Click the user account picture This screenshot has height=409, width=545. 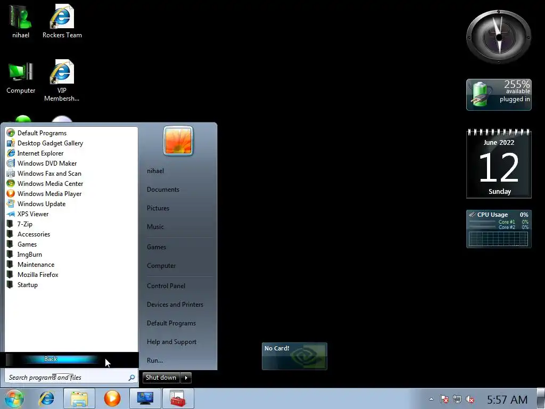pos(178,141)
